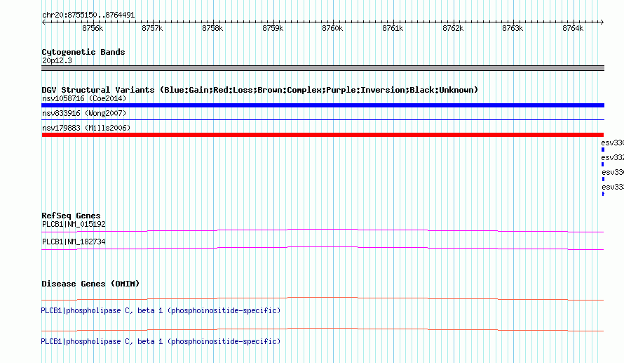Select the 8761k ruler position
This screenshot has width=624, height=363.
tap(393, 28)
